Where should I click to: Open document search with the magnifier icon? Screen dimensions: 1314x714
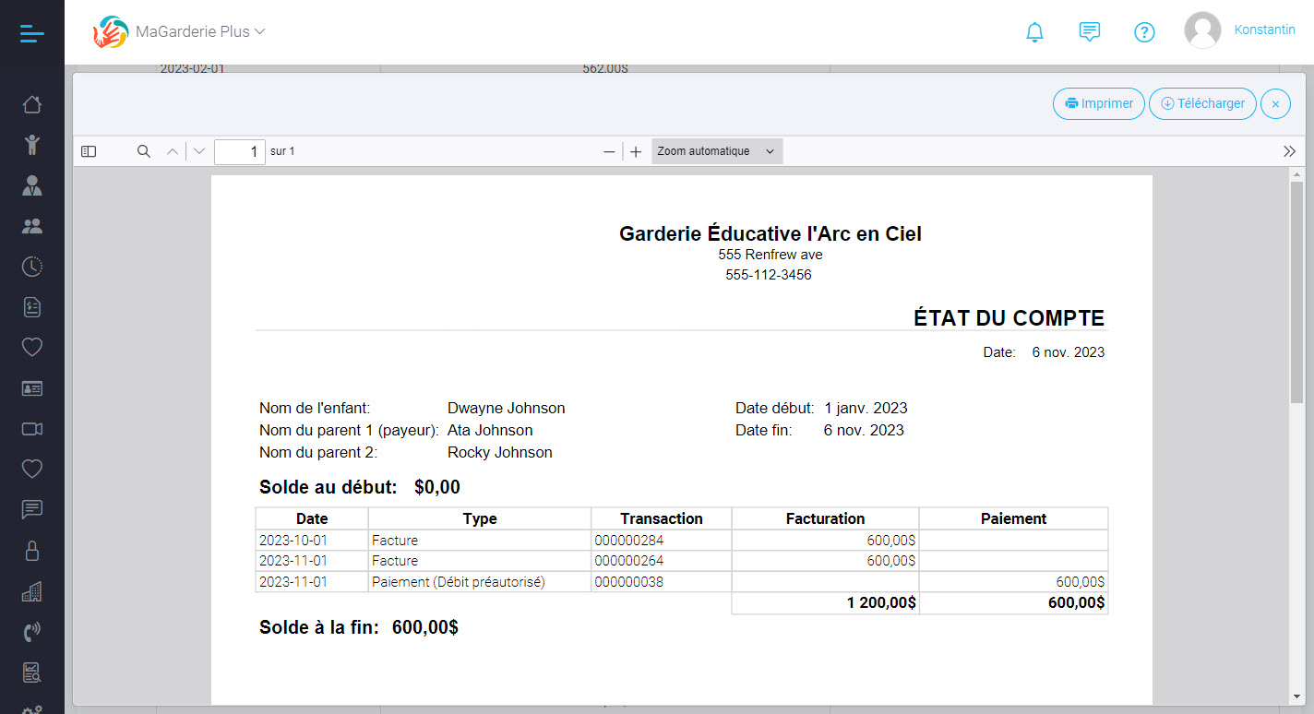click(x=143, y=151)
